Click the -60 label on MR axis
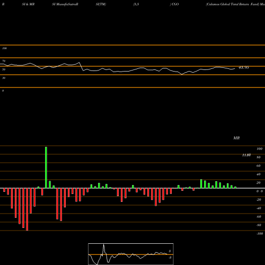The height and width of the screenshot is (265, 265). click(259, 217)
